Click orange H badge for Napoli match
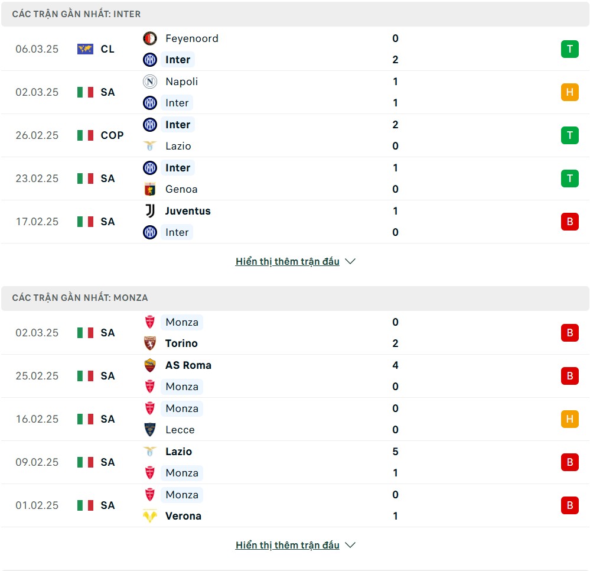The height and width of the screenshot is (571, 590). point(570,92)
